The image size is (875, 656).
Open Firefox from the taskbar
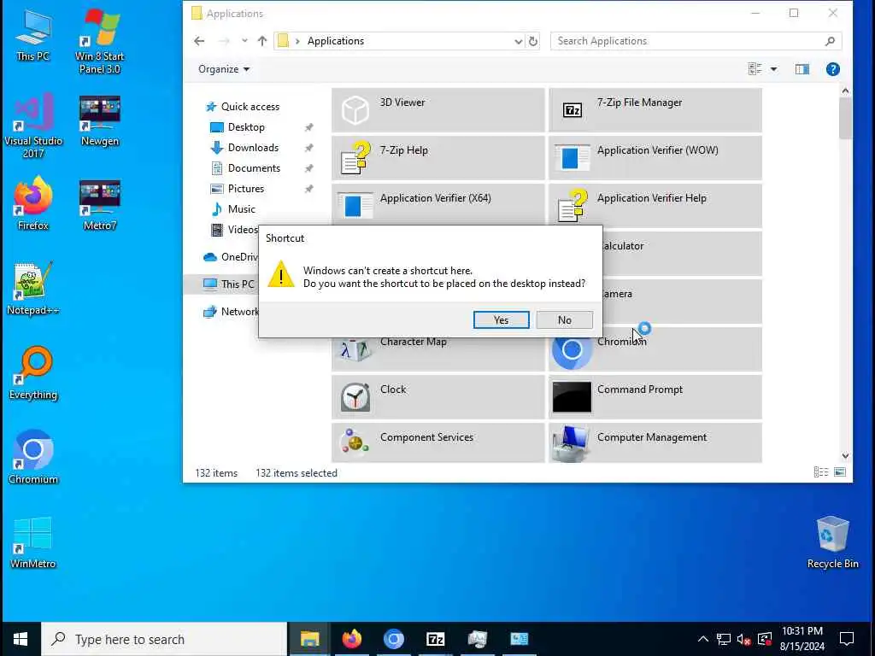point(351,639)
